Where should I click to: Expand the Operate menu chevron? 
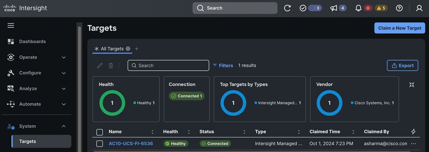point(64,58)
